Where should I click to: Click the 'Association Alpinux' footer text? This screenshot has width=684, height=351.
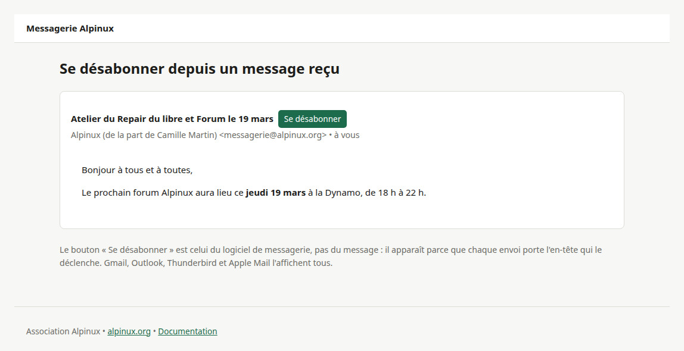click(63, 331)
